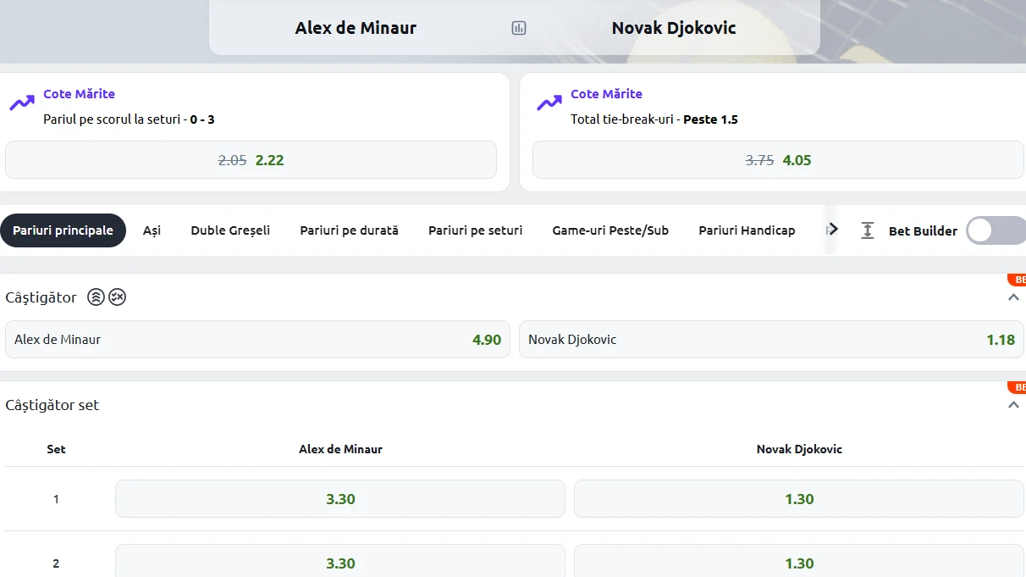Select Djokovic set 2 odds 1.30
Image resolution: width=1026 pixels, height=577 pixels.
[x=799, y=561]
